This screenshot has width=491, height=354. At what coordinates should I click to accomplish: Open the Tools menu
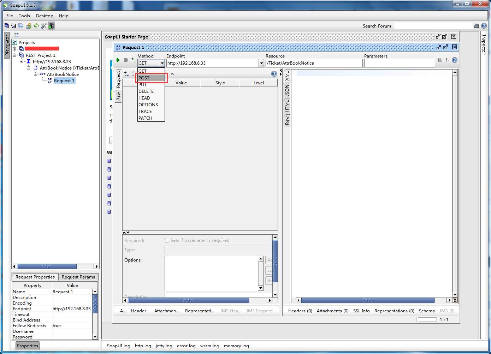click(24, 16)
